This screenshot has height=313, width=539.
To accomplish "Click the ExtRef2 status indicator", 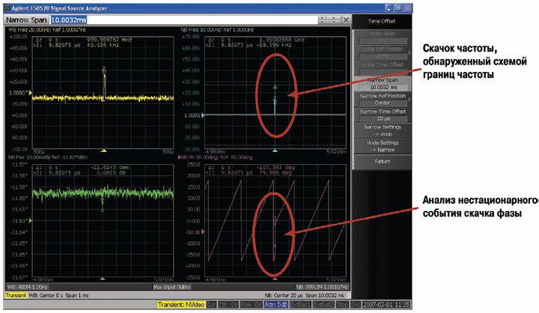I will pos(323,305).
